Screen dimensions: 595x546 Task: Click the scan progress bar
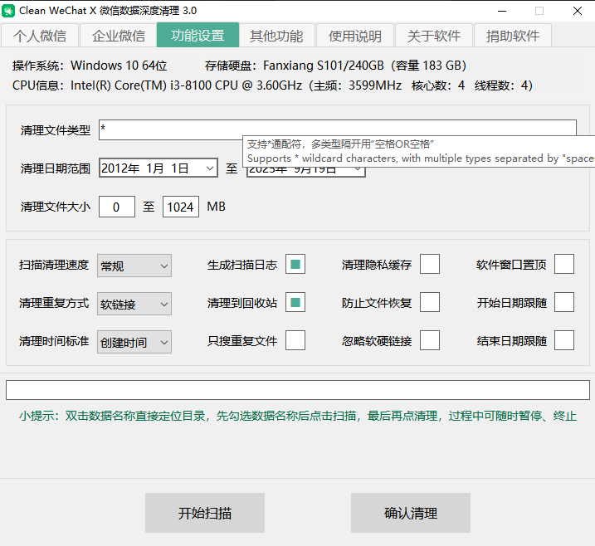pos(298,390)
